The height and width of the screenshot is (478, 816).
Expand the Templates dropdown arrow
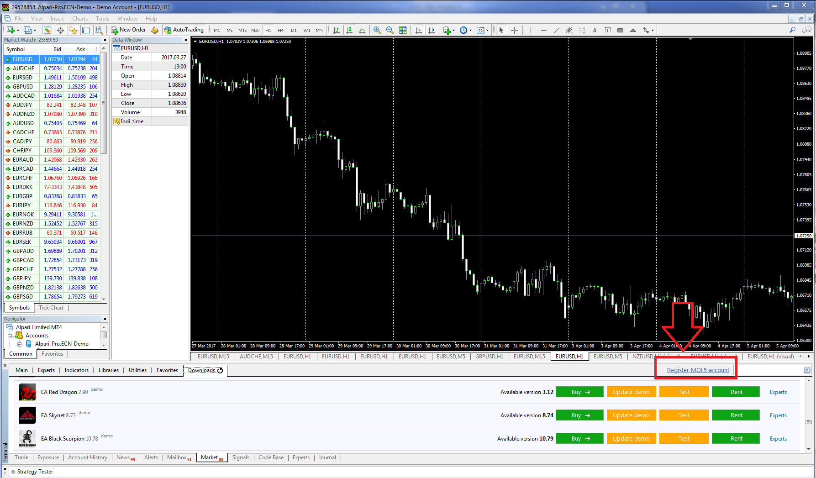coord(487,31)
